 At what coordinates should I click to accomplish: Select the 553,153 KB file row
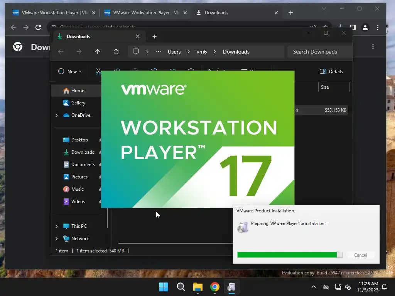point(321,110)
